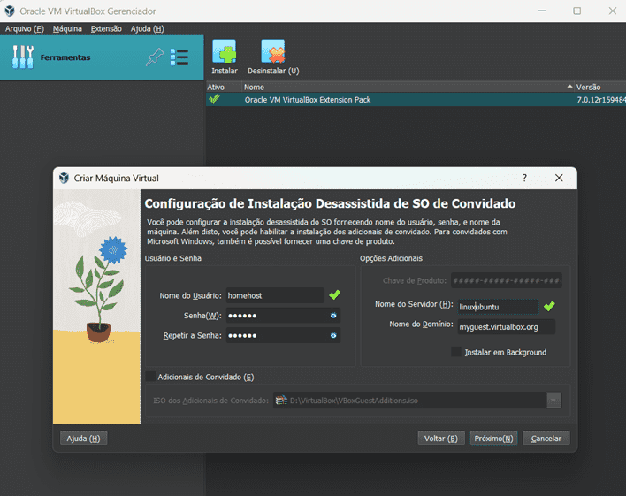Image resolution: width=626 pixels, height=496 pixels.
Task: Enable Instalar em Background checkbox
Action: coord(456,352)
